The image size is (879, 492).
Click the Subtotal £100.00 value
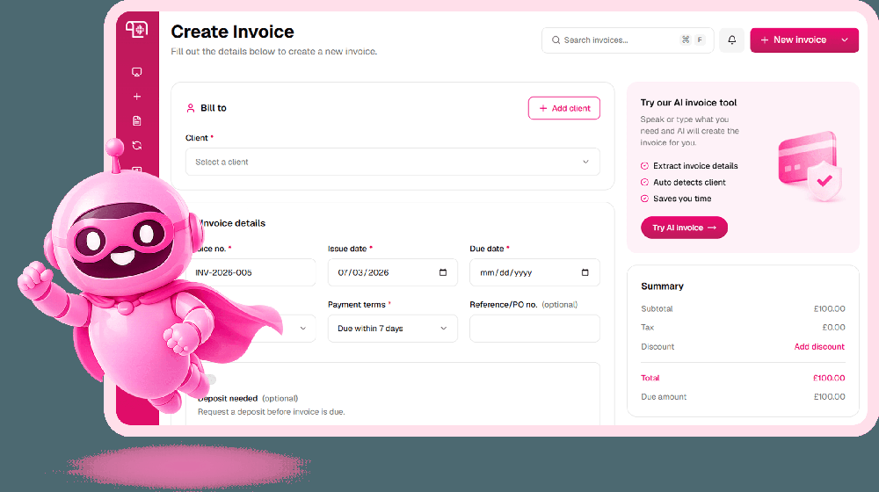(829, 308)
